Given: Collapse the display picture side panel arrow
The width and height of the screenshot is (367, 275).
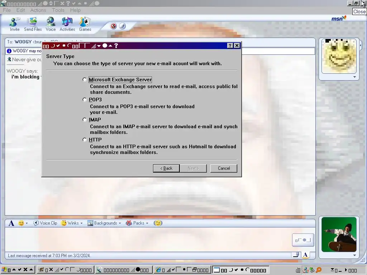Looking at the screenshot, I should pyautogui.click(x=361, y=45).
